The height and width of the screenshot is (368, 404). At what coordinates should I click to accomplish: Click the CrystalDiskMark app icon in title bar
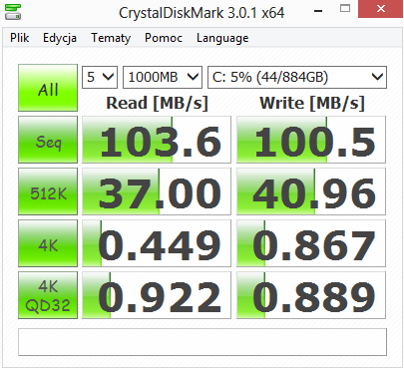coord(13,12)
